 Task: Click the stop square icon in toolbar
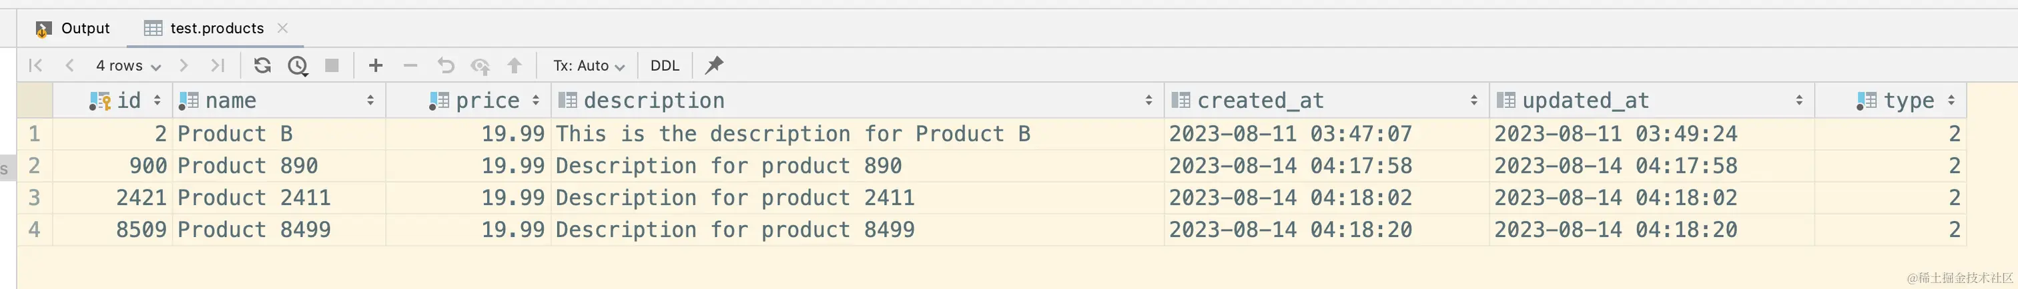coord(332,66)
